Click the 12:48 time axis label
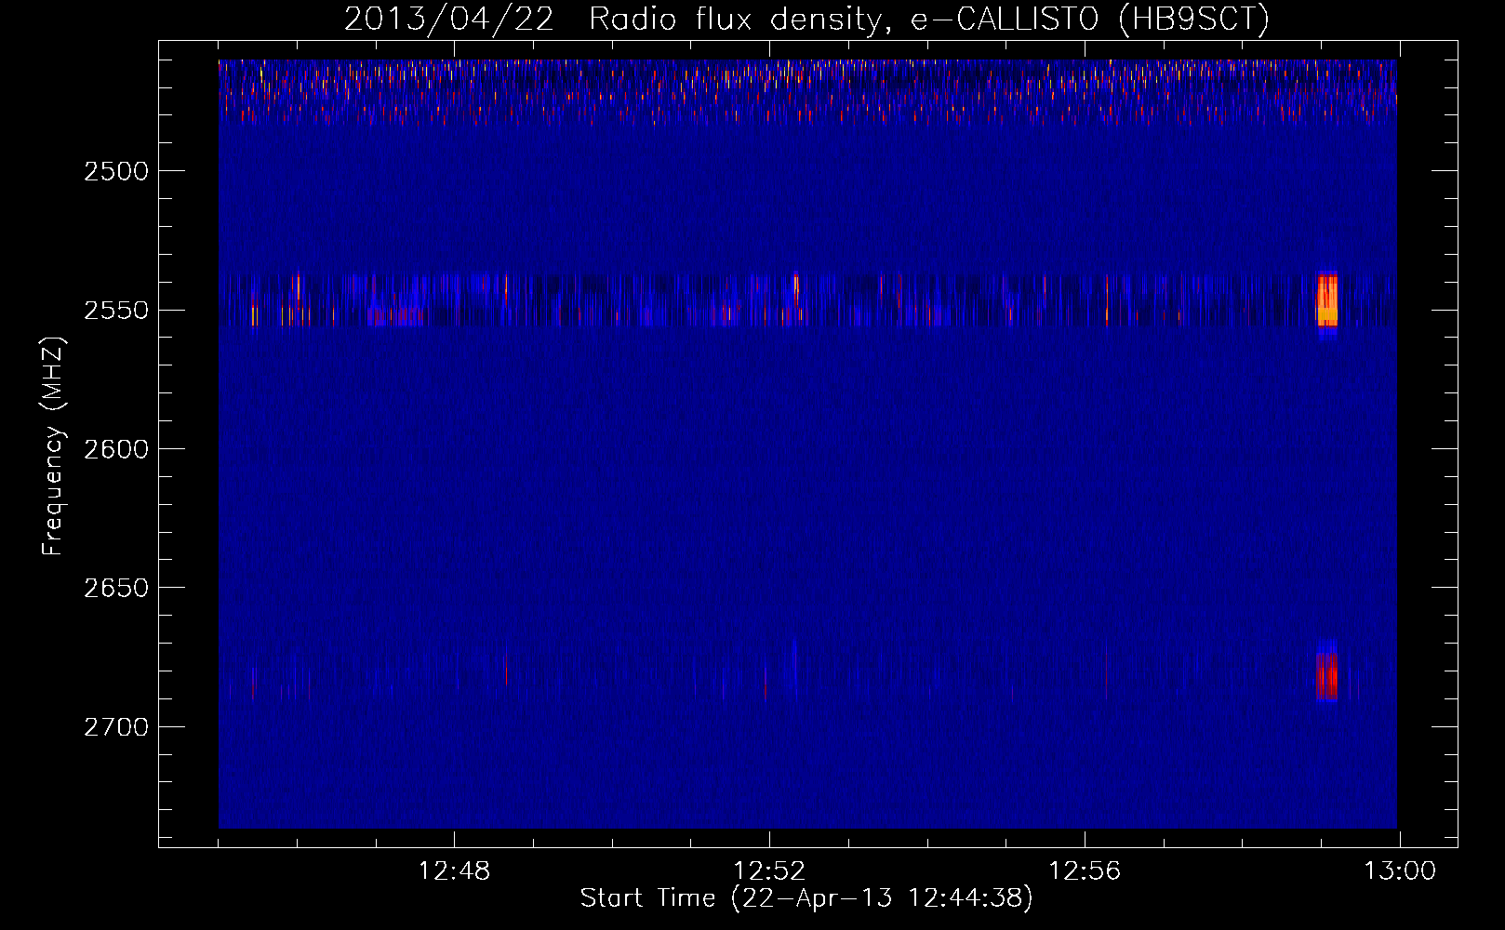The height and width of the screenshot is (930, 1505). click(x=454, y=870)
